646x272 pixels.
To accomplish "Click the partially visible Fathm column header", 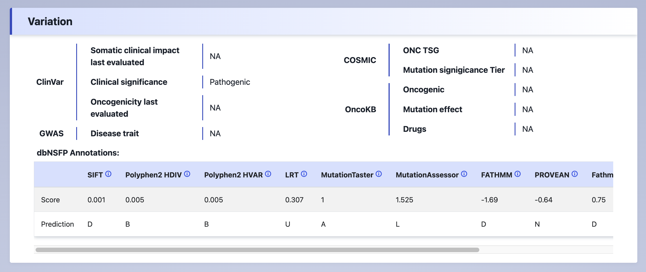I will click(602, 175).
